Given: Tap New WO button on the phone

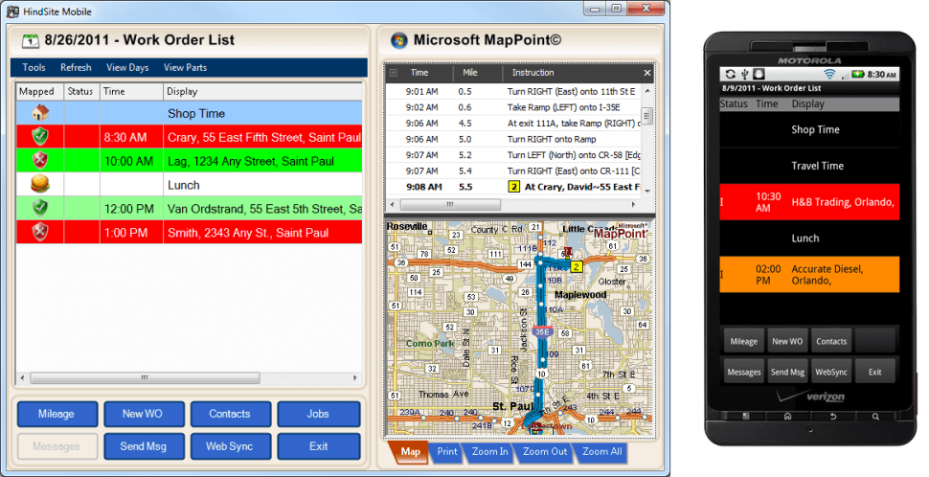Looking at the screenshot, I should (787, 341).
